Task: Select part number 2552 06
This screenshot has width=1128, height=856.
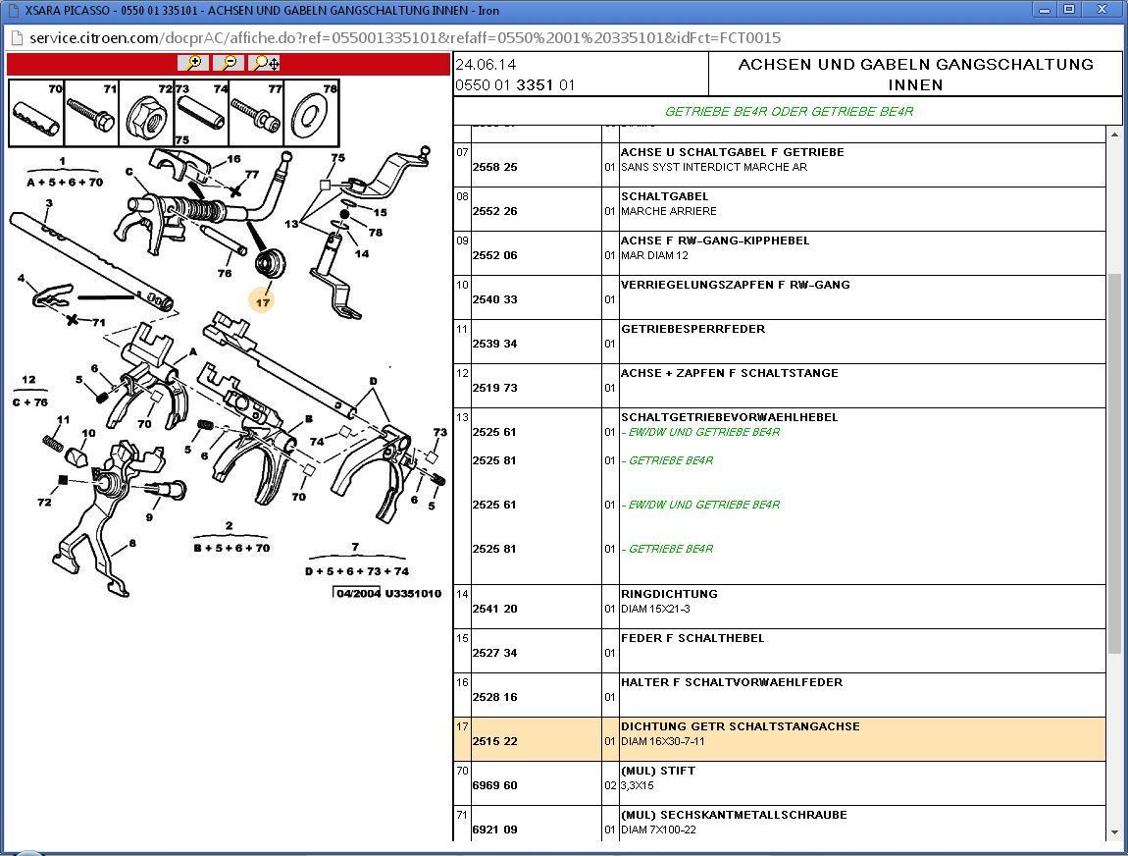Action: click(x=495, y=255)
